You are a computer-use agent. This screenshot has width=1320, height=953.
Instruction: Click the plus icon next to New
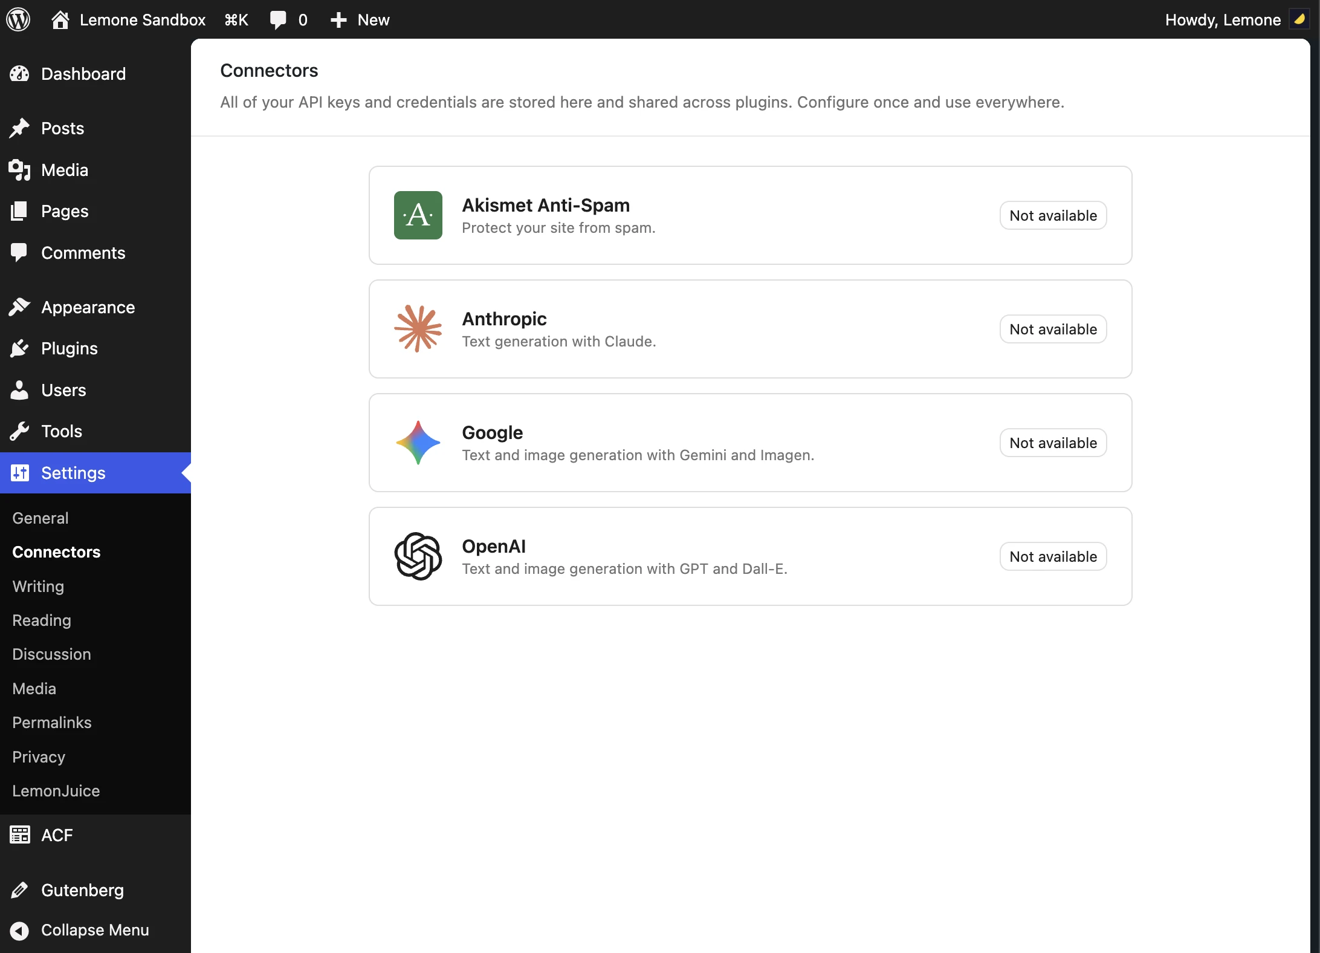338,20
